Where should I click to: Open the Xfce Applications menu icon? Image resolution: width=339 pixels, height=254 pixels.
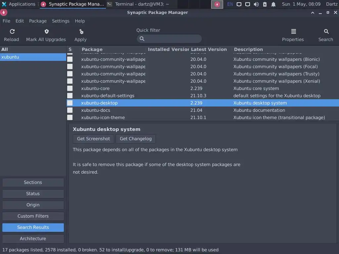4,4
